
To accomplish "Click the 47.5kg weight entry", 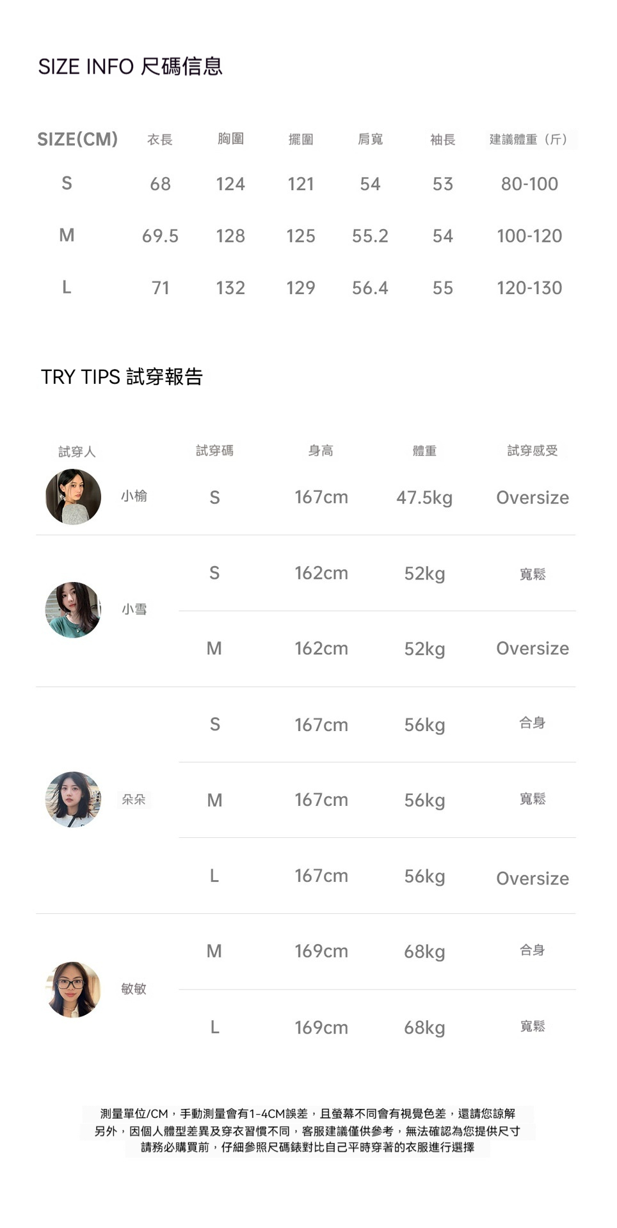I will click(424, 498).
